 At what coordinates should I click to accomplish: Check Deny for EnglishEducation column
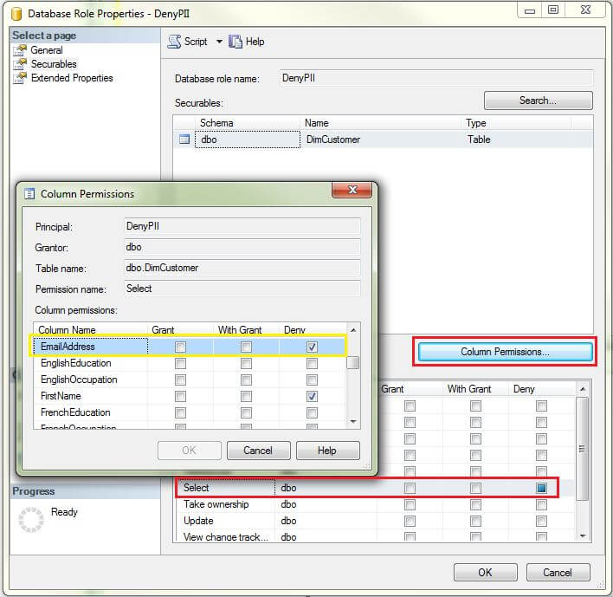tap(312, 363)
